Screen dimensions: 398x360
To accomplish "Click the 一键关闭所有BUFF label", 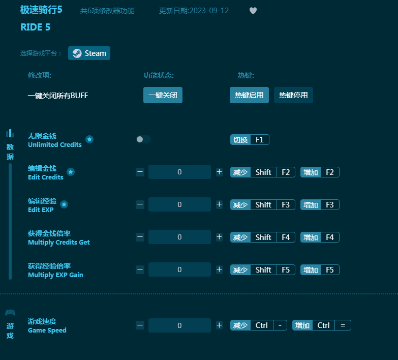I will [58, 96].
